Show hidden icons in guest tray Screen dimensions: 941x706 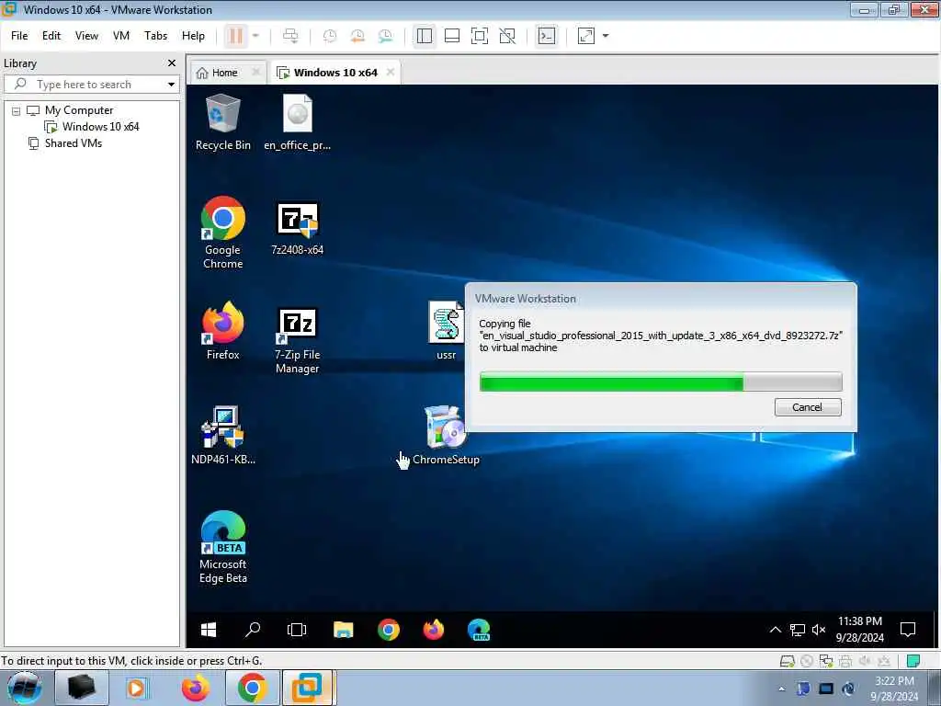[x=776, y=630]
